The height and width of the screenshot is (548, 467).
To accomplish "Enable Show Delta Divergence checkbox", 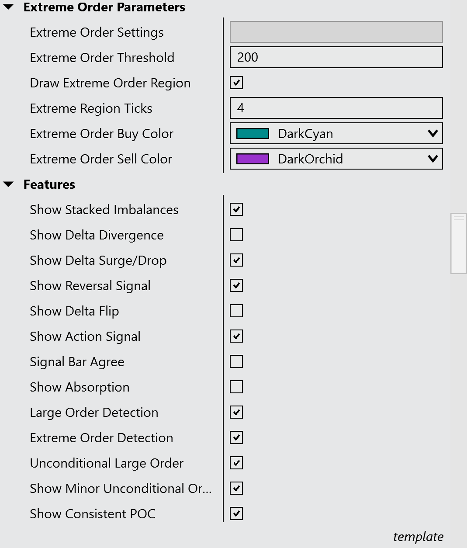I will (x=236, y=235).
